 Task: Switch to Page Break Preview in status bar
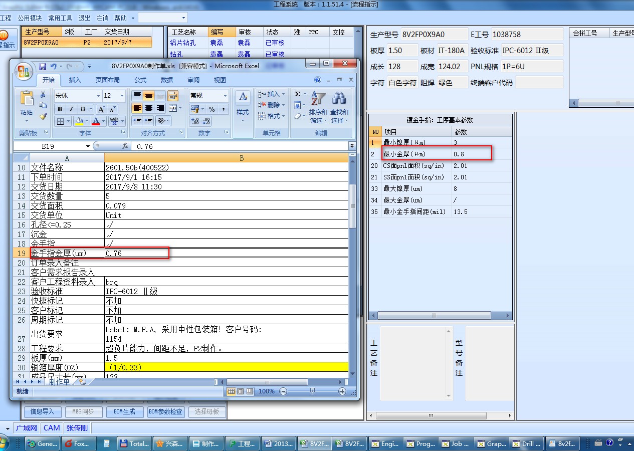[249, 391]
